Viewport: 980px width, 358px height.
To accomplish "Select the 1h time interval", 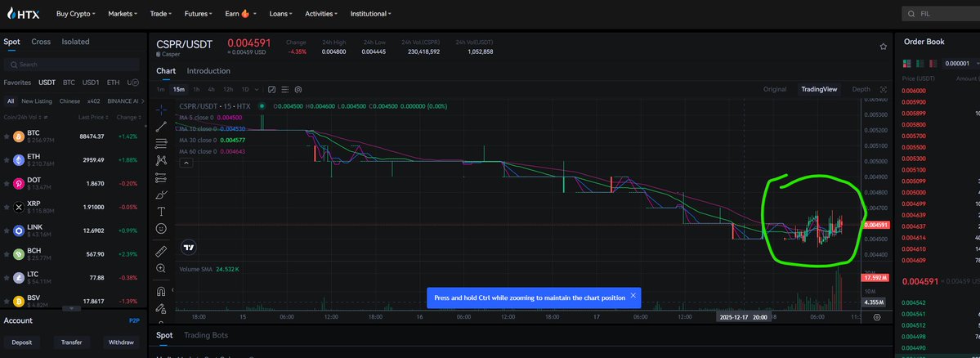I will [x=196, y=89].
